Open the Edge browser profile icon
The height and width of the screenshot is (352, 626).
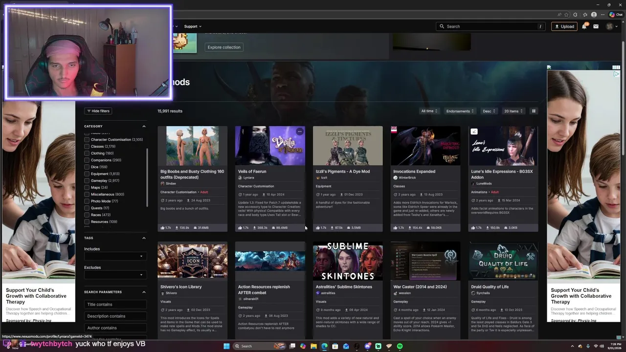[594, 15]
